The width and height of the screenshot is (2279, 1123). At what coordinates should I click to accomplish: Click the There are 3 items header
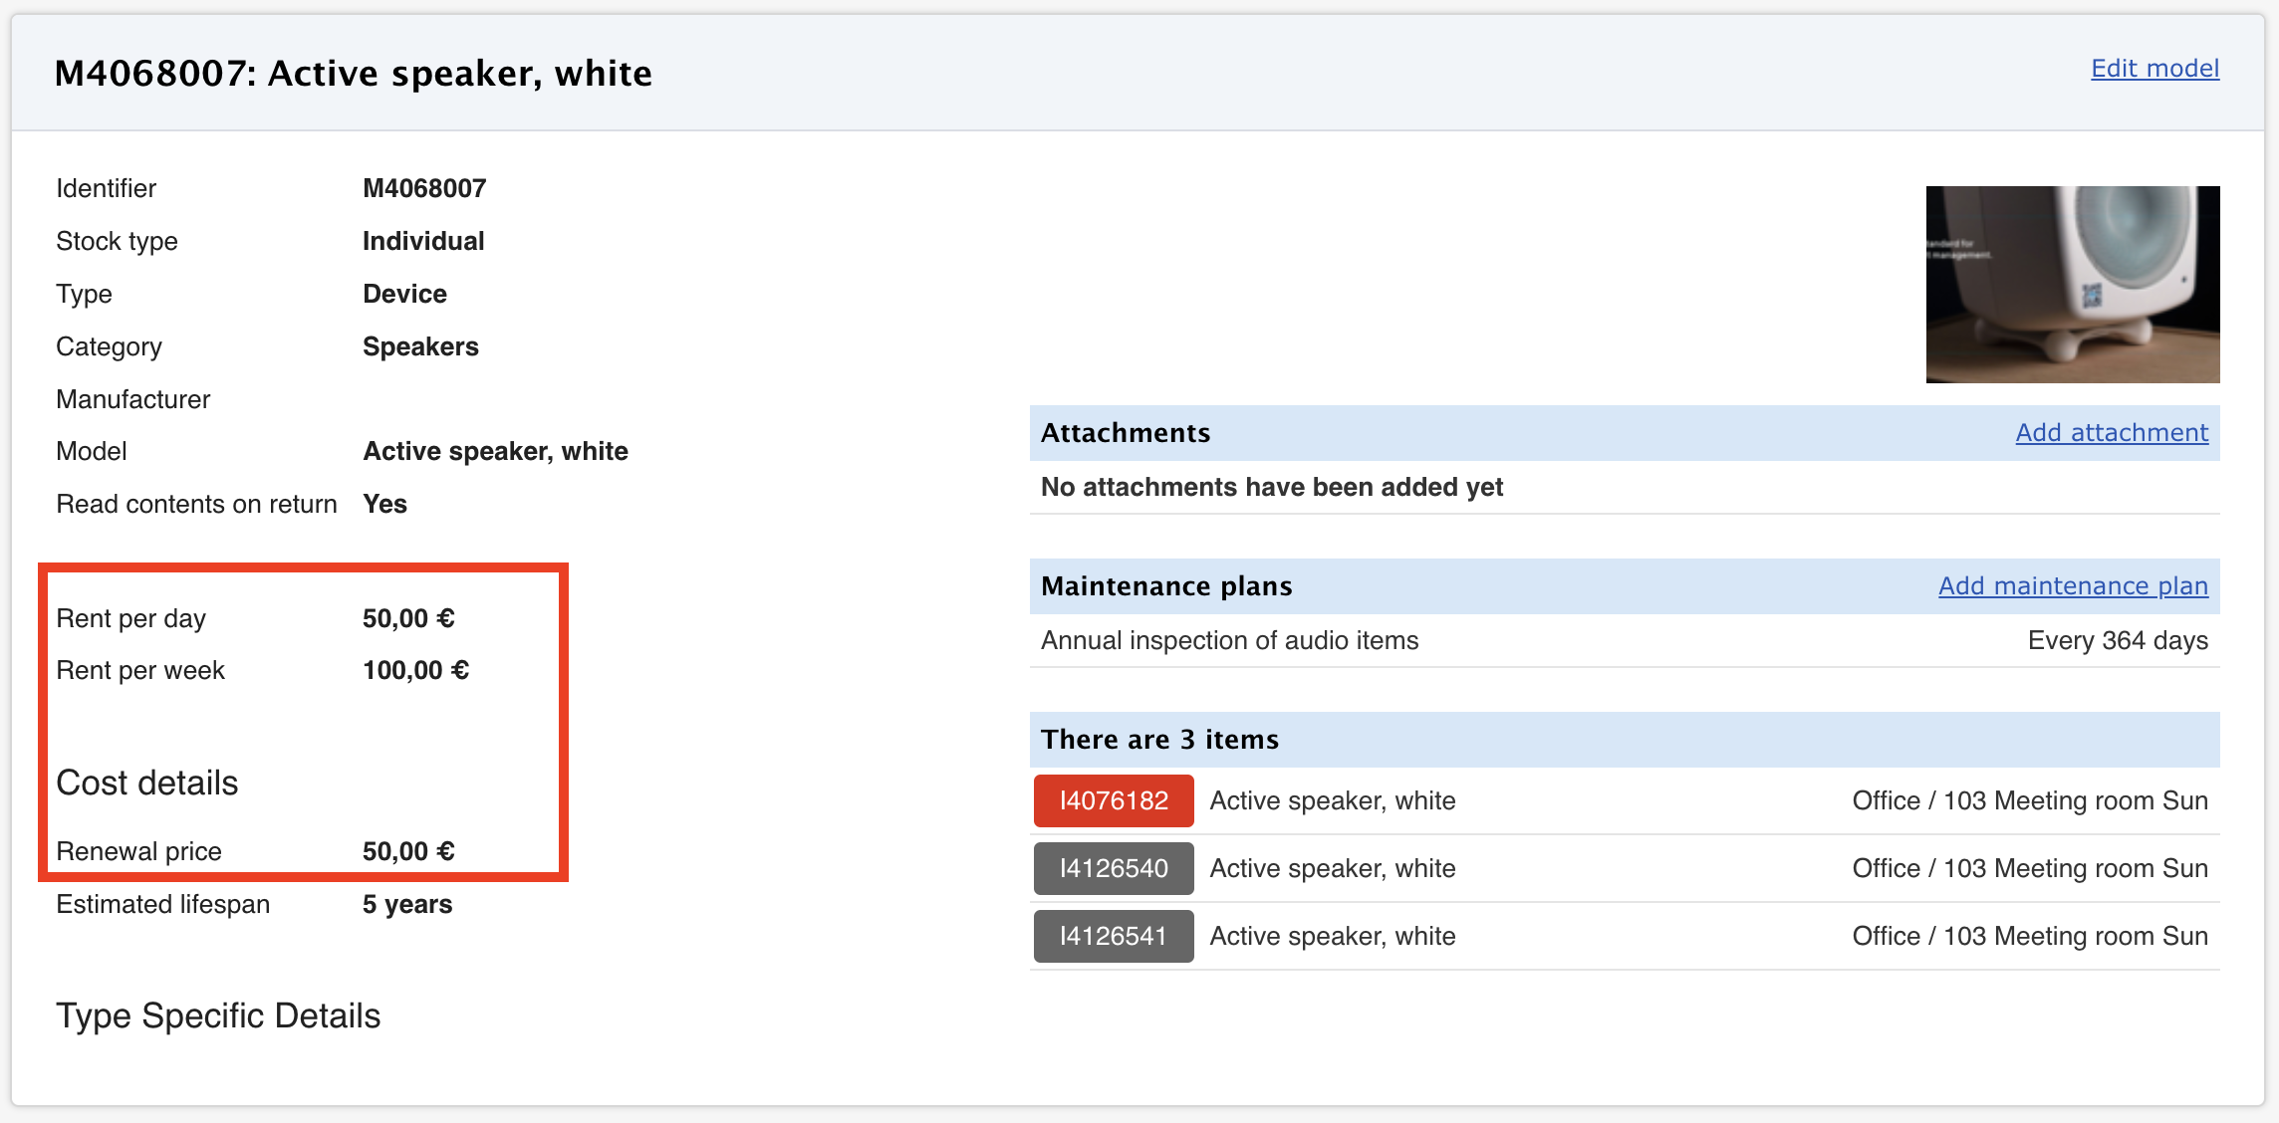(1159, 740)
